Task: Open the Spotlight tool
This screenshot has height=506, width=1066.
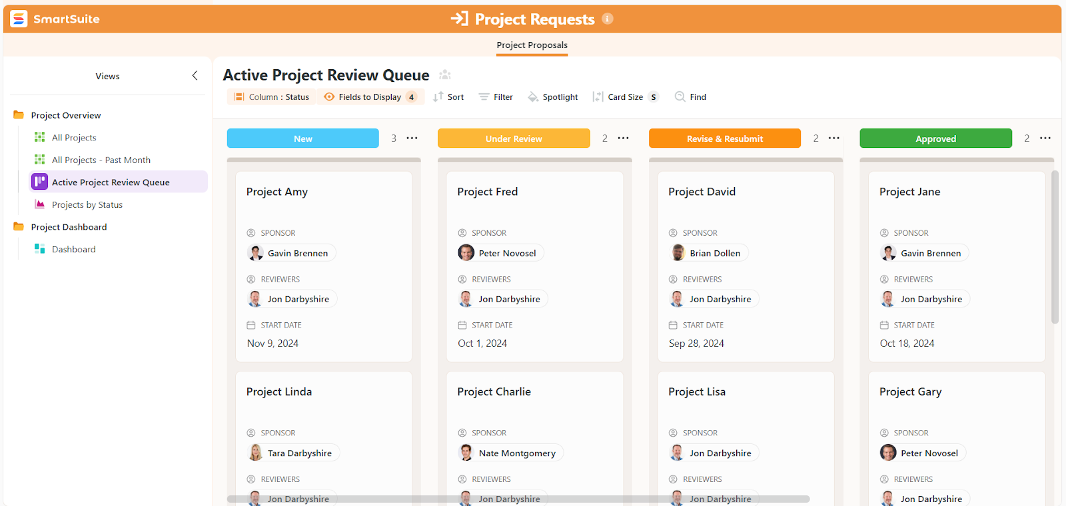Action: click(x=553, y=97)
